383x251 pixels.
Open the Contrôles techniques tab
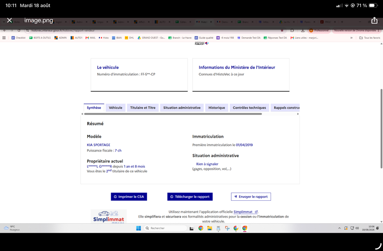coord(249,108)
